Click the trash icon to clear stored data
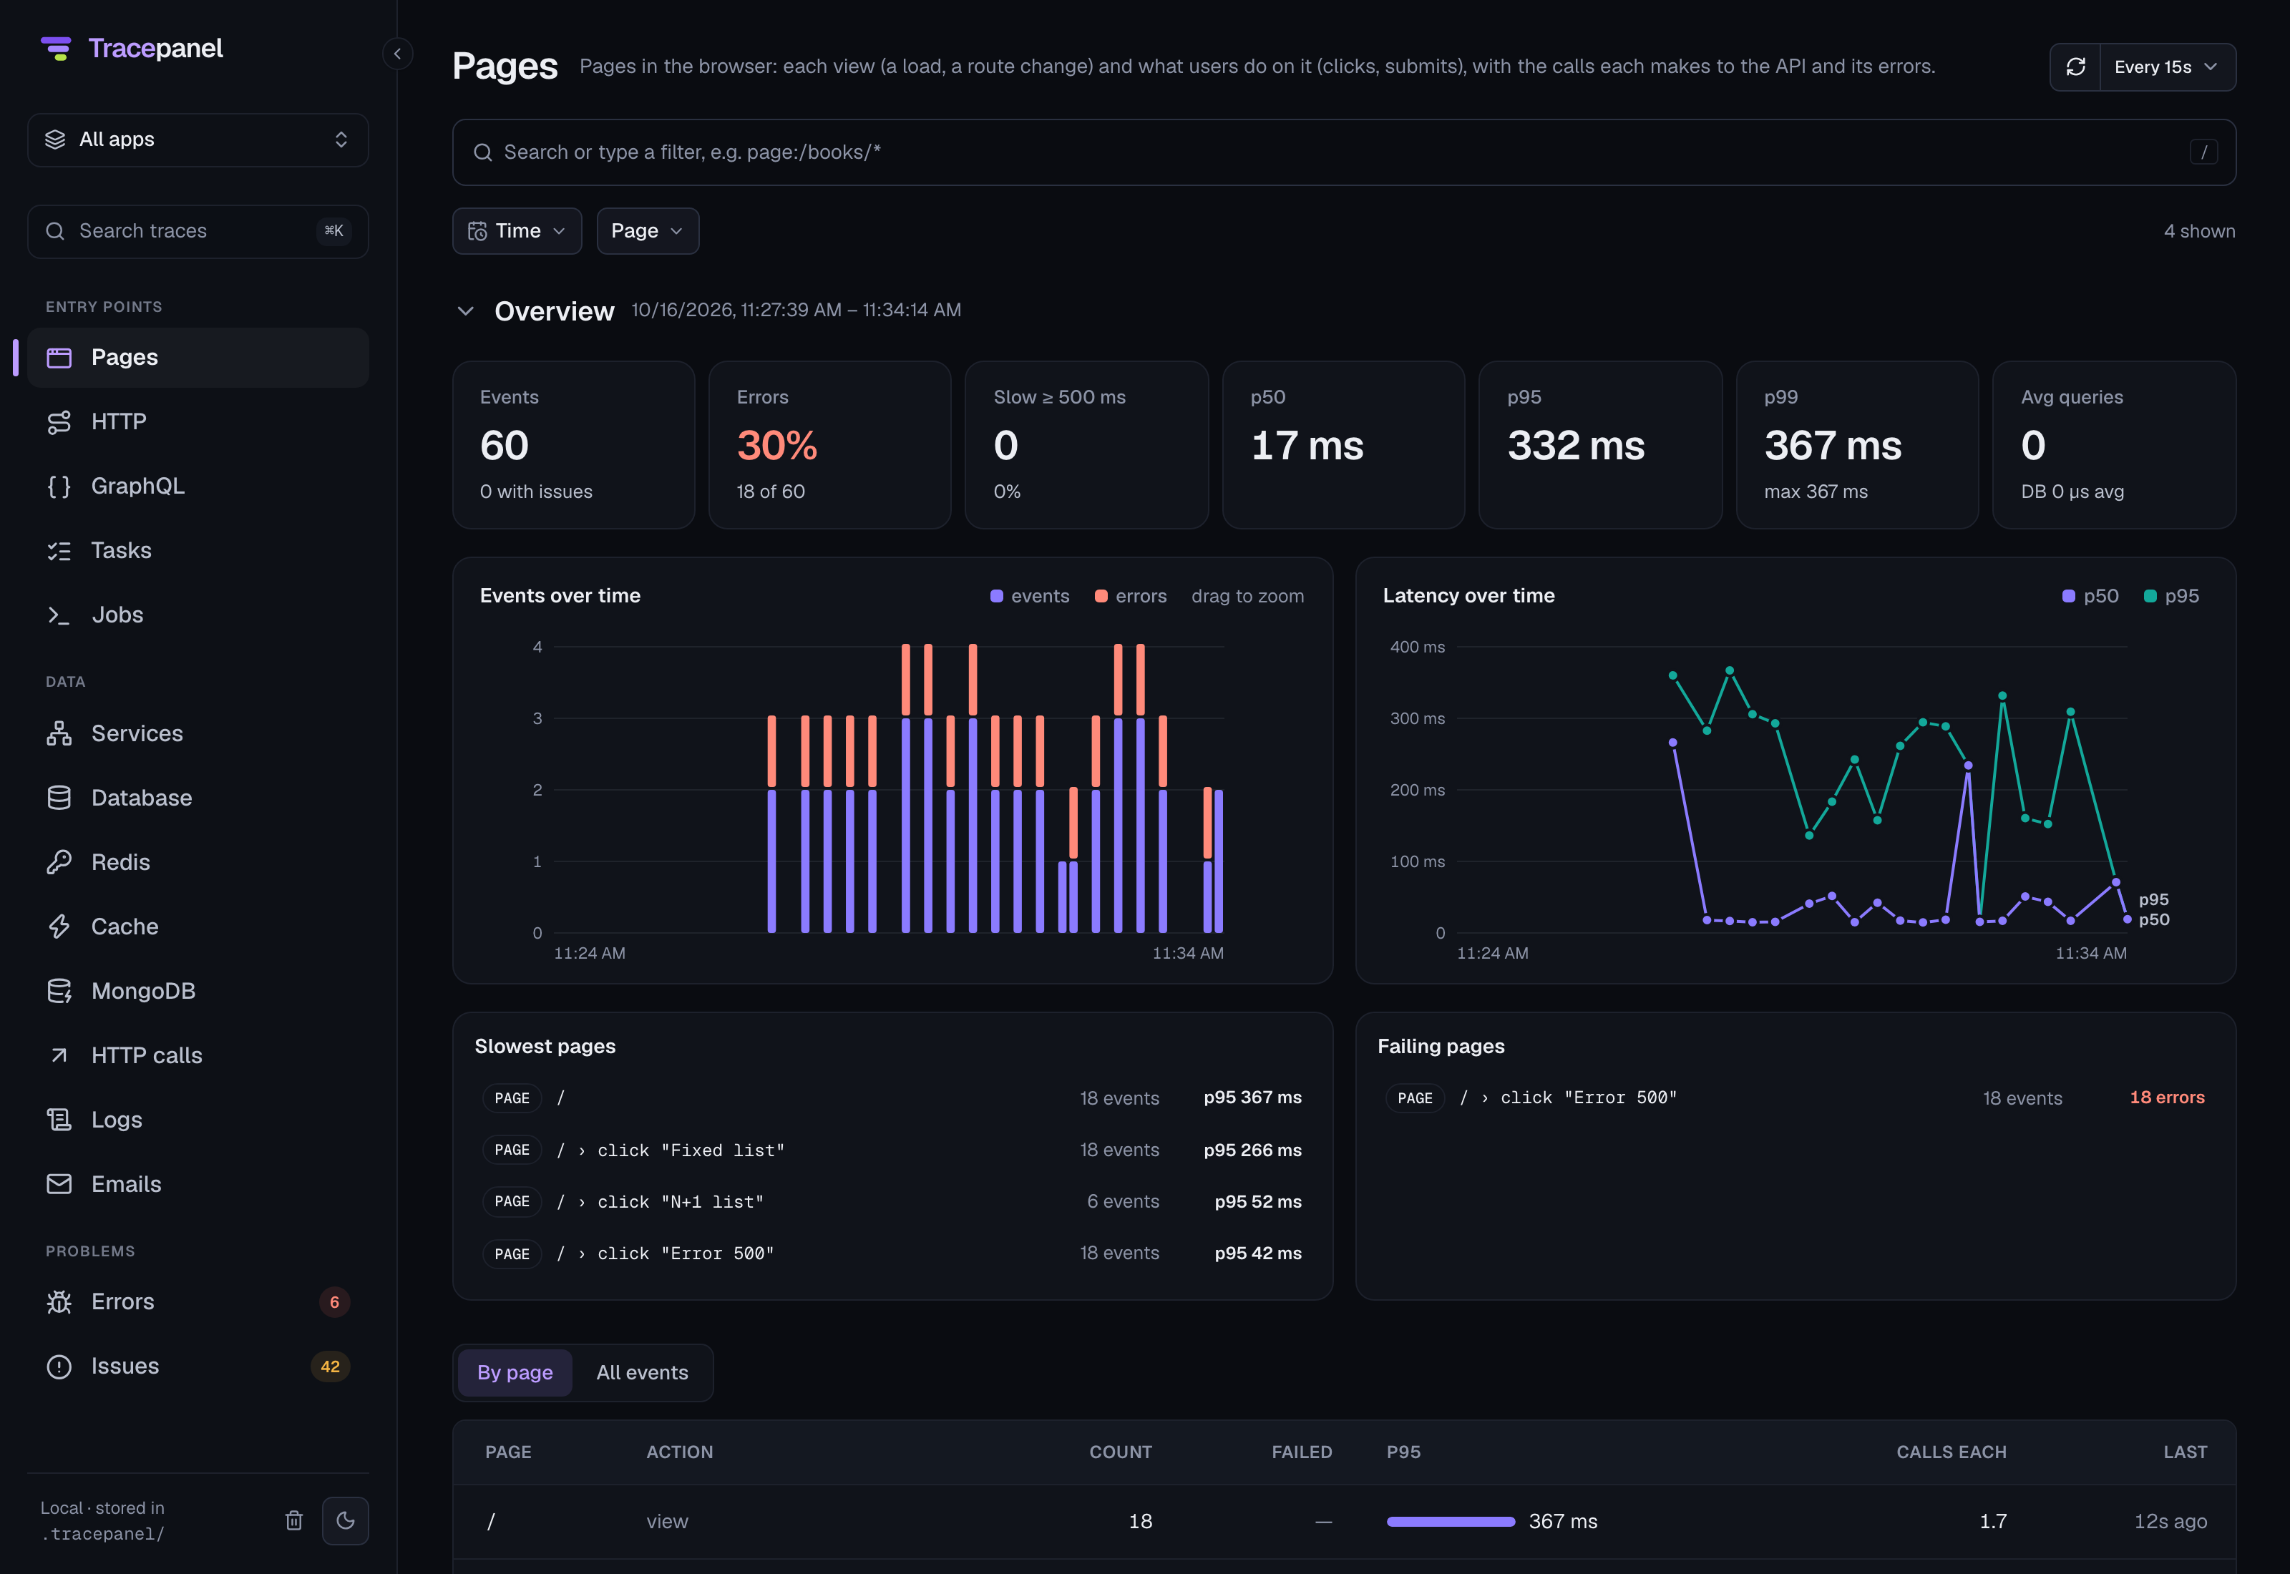The height and width of the screenshot is (1574, 2290). (x=294, y=1521)
